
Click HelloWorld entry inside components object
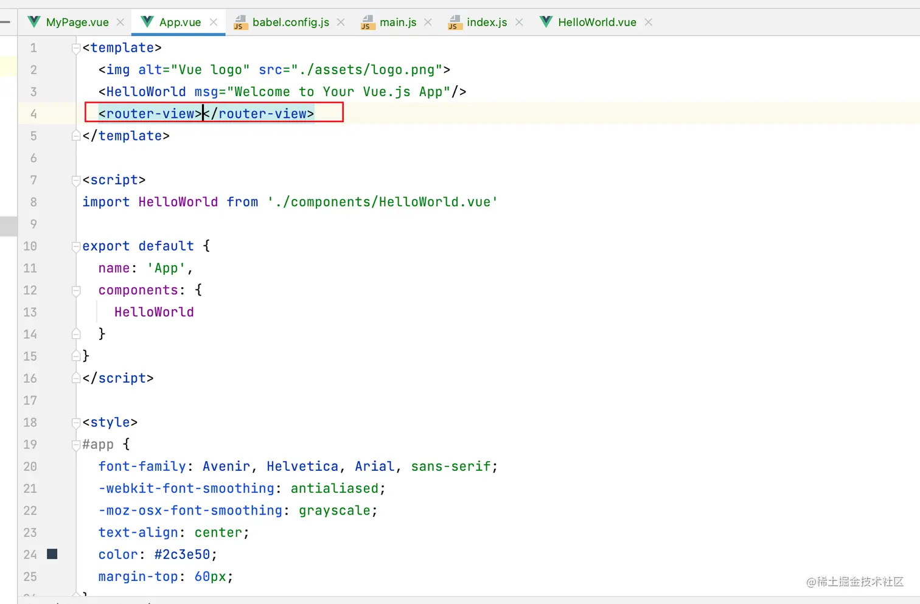click(154, 312)
